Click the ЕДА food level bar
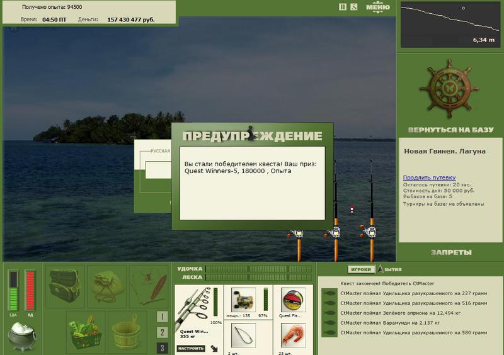This screenshot has height=355, width=504. (x=13, y=290)
